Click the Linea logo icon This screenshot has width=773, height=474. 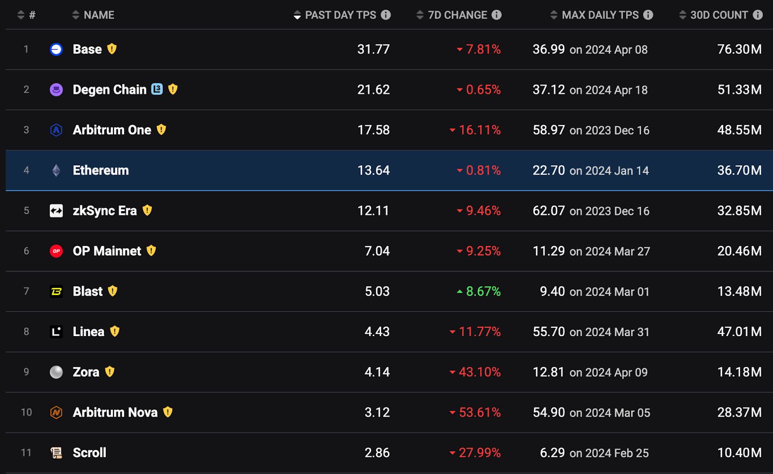[x=56, y=332]
